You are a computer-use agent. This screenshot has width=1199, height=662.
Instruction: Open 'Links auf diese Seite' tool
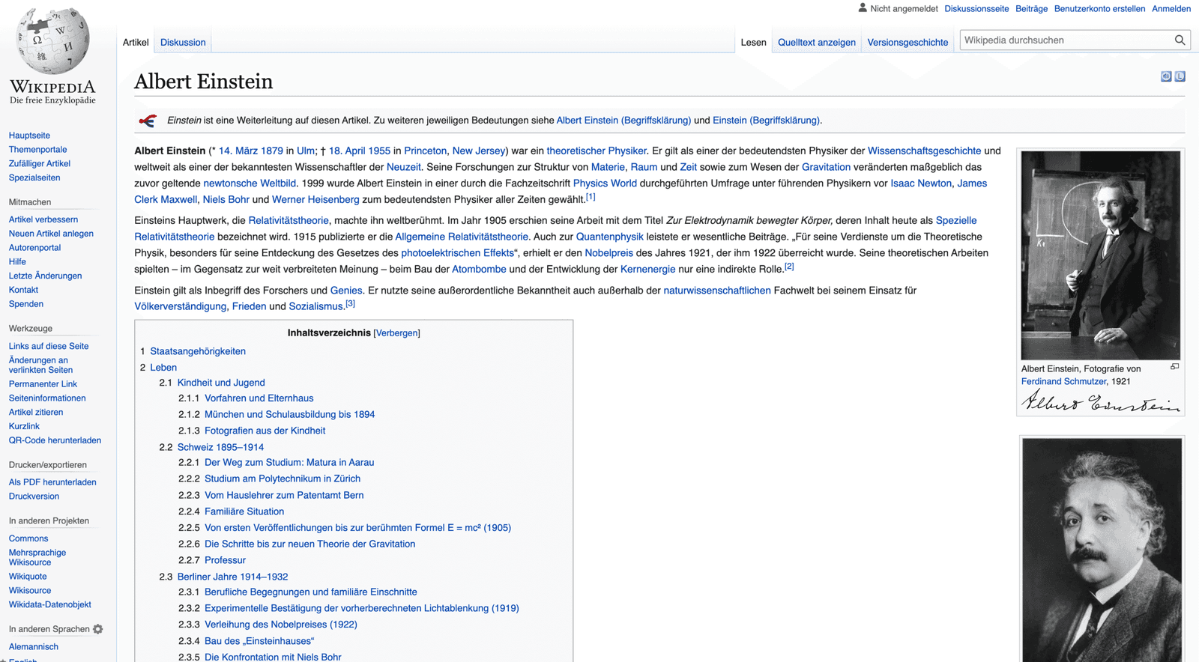(x=49, y=347)
